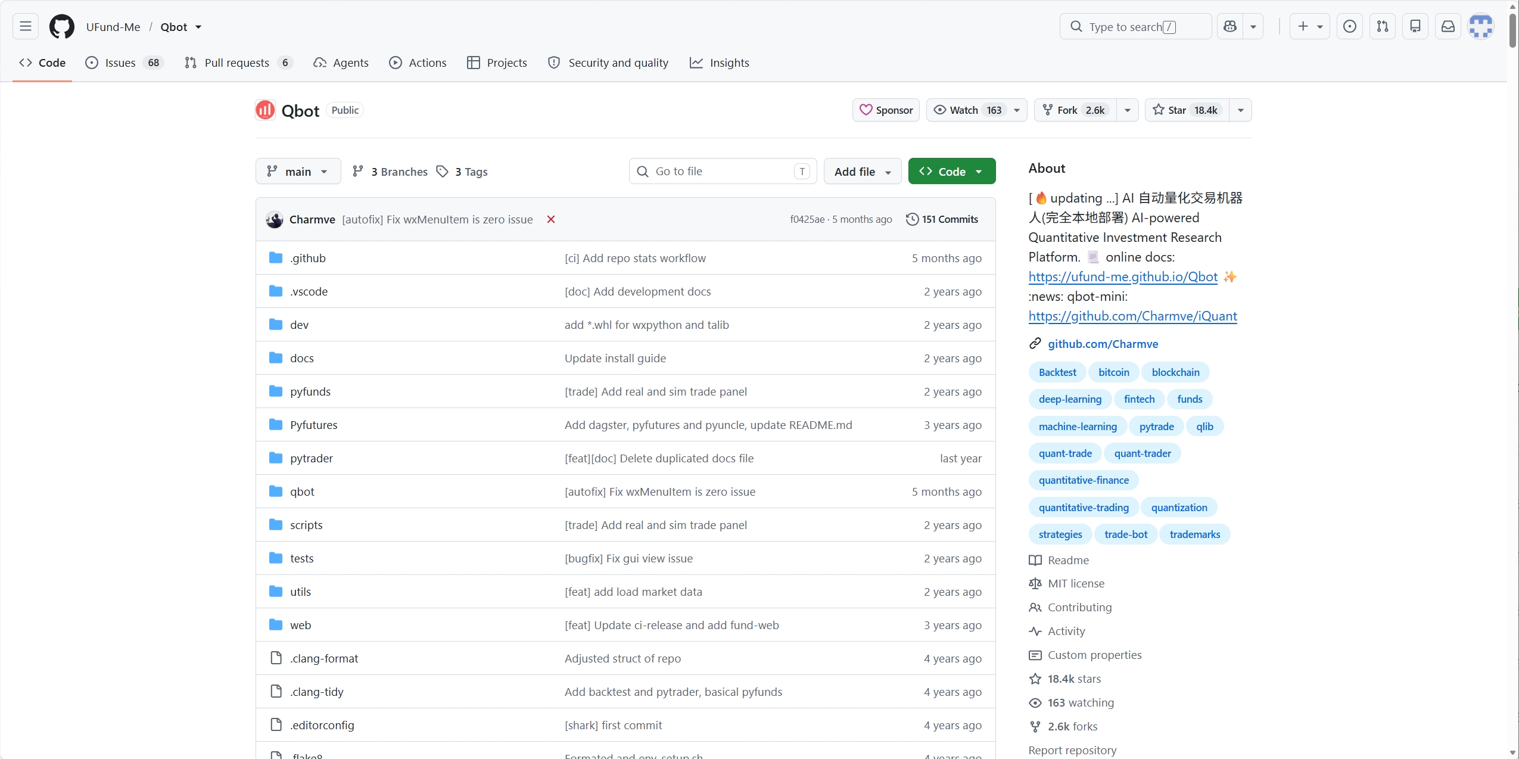The height and width of the screenshot is (759, 1519).
Task: Open the pytrader folder
Action: click(311, 458)
